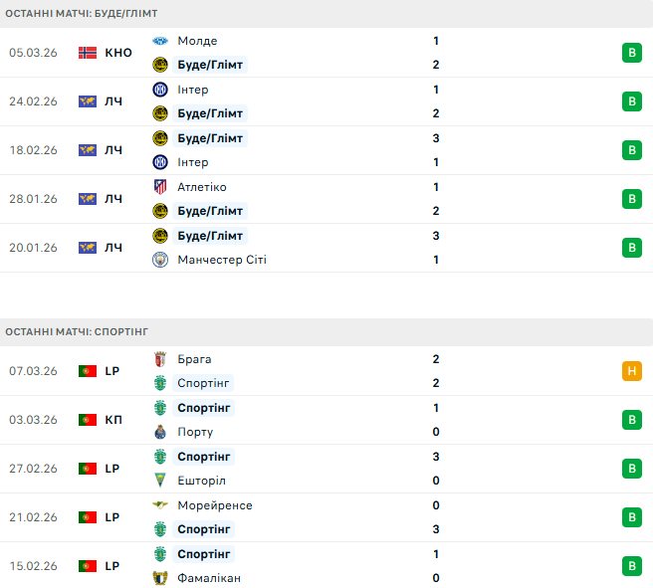This screenshot has height=588, width=653.
Task: Click the Norwegian flag on 05.03.26 row
Action: (x=87, y=53)
